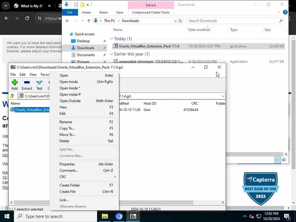This screenshot has width=296, height=222.
Task: Open 7-Zip Edit menu
Action: tap(23, 75)
